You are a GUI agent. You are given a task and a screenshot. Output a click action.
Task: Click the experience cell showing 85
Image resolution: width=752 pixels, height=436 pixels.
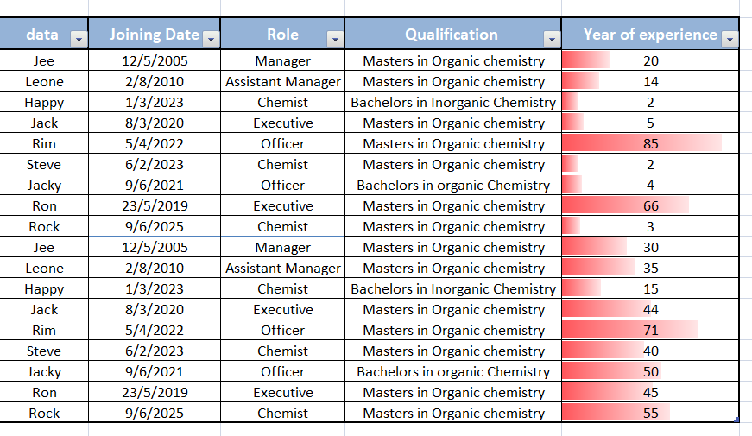[x=650, y=144]
